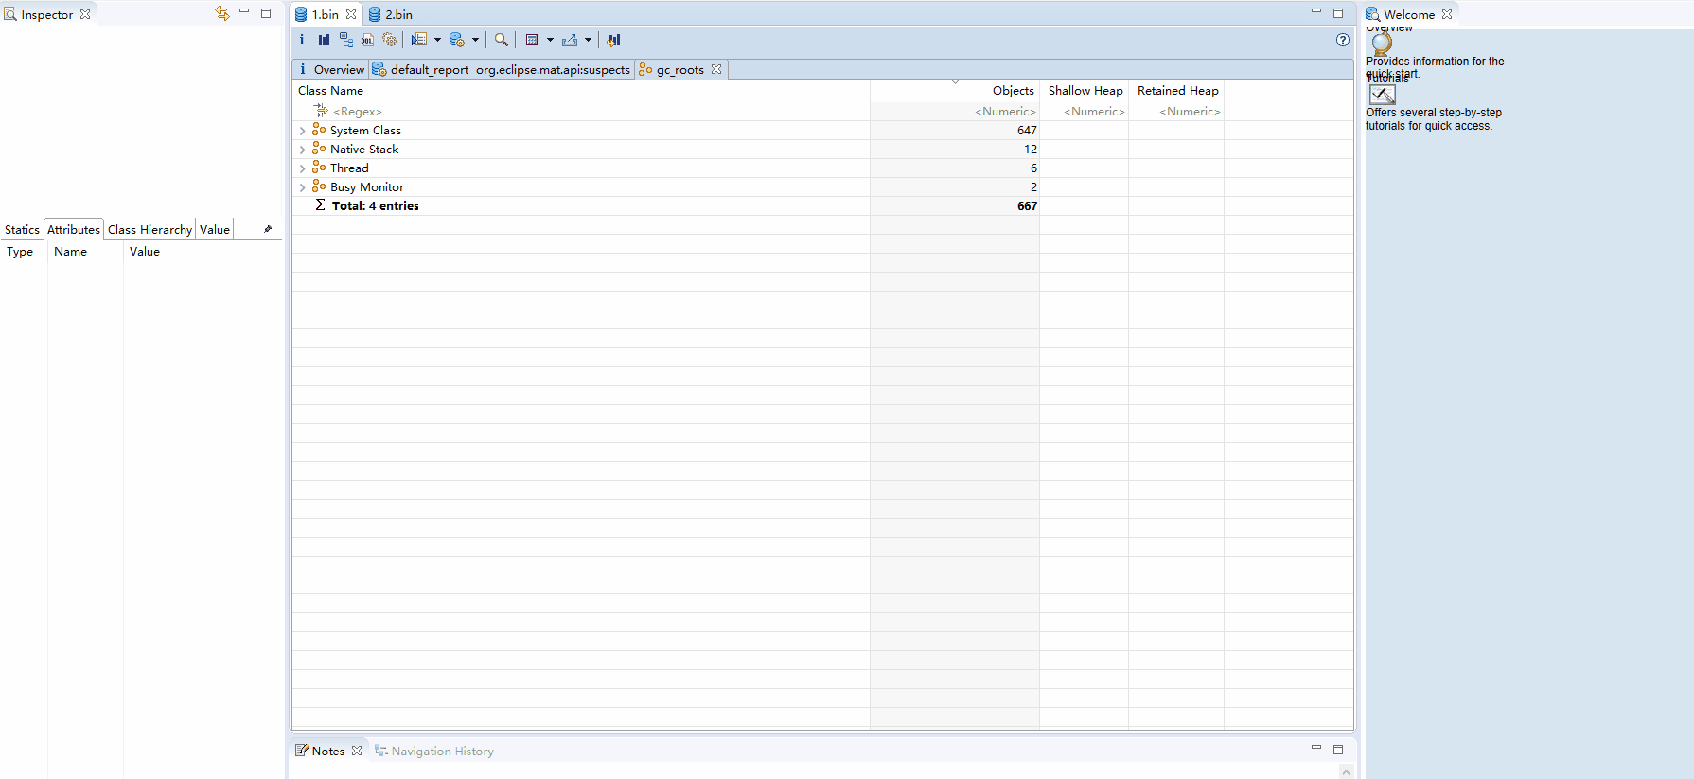Click the Retained Heap Numeric filter field

coord(1176,112)
